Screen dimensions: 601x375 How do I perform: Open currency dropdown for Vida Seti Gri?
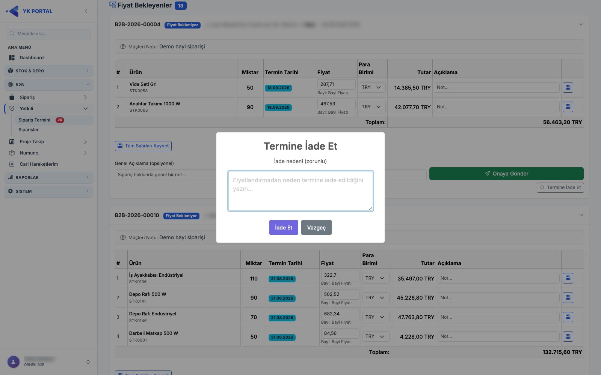point(372,87)
